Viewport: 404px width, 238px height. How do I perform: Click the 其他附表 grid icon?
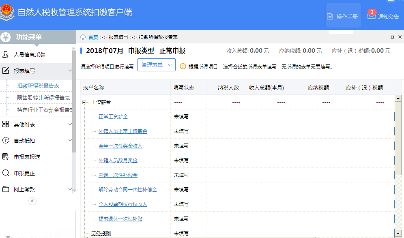[x=6, y=124]
